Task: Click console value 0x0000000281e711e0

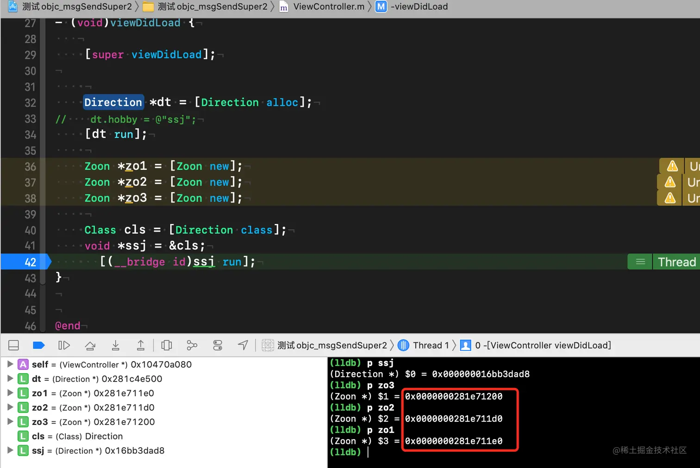Action: click(x=454, y=441)
